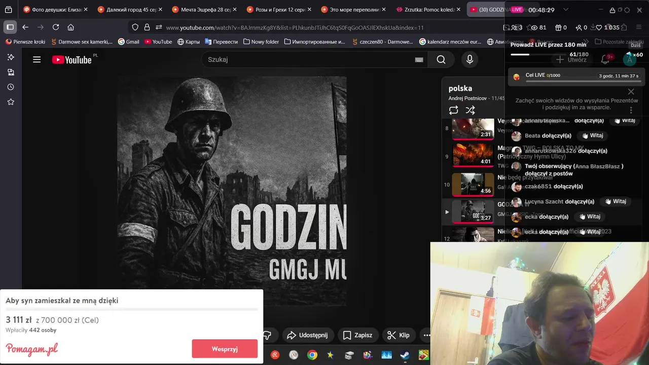Toggle loop playlist icon under polska
649x365 pixels.
(x=453, y=110)
